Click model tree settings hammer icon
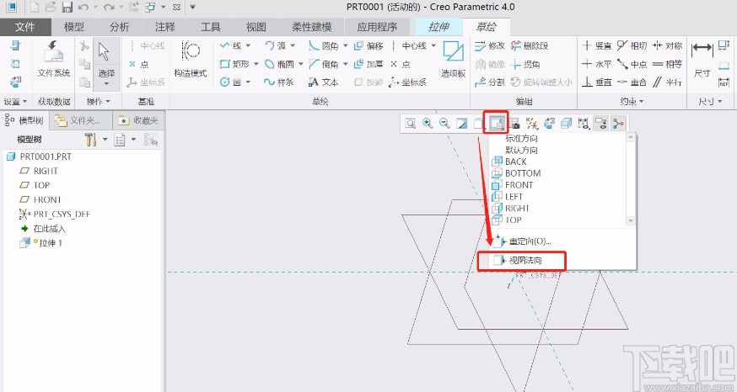737x392 pixels. (90, 140)
